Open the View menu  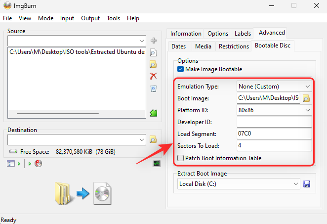(25, 18)
